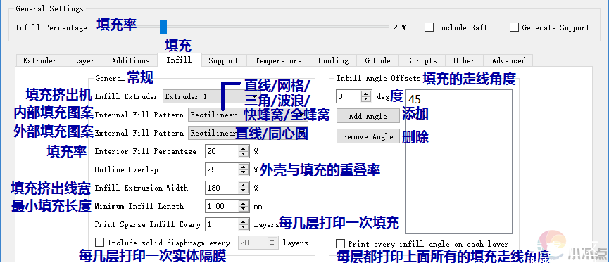Click the Interior Fill Percentage spinner arrows

(243, 151)
